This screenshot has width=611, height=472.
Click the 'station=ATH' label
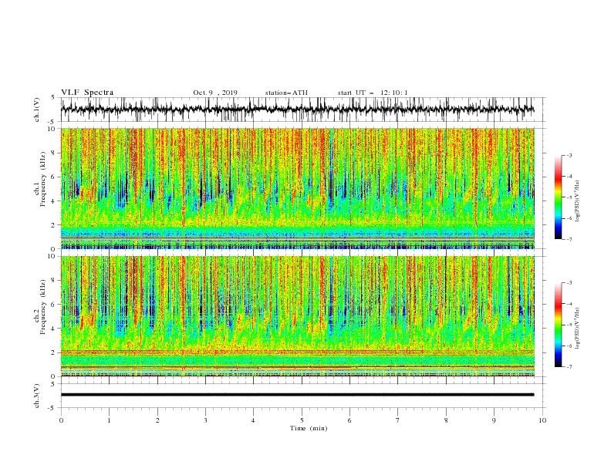pyautogui.click(x=286, y=93)
